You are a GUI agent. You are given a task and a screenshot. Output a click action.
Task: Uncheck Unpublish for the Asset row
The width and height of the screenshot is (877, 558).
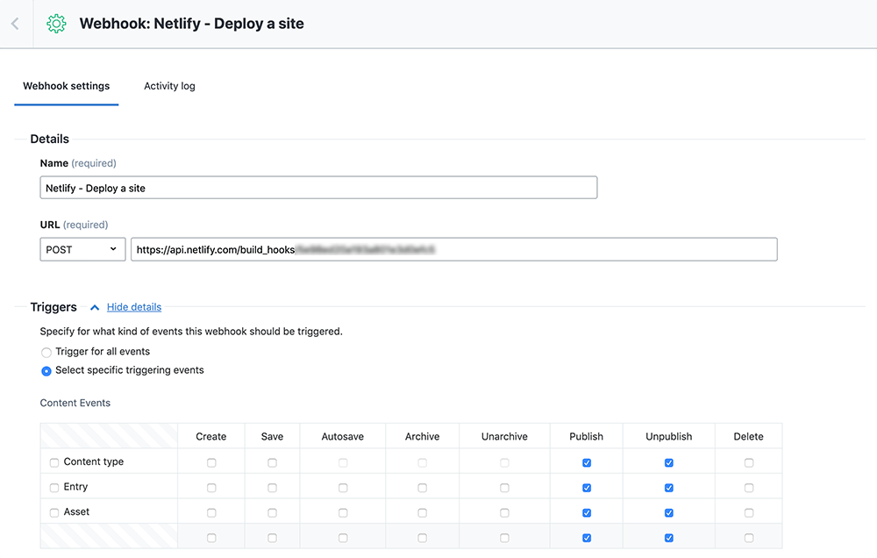coord(668,511)
